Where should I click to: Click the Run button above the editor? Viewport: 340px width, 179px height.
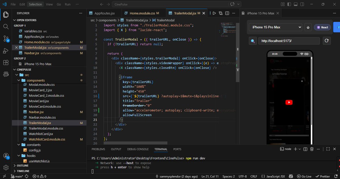click(214, 13)
